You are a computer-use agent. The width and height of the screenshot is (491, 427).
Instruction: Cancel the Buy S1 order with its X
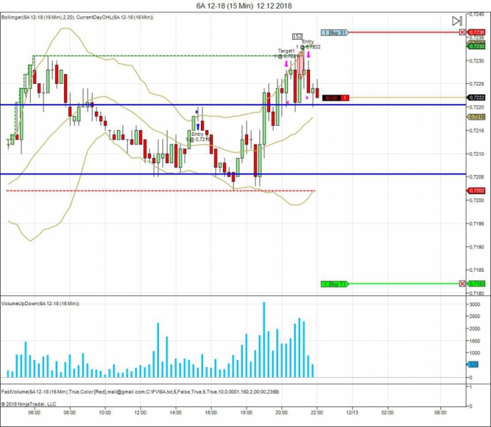pyautogui.click(x=462, y=32)
